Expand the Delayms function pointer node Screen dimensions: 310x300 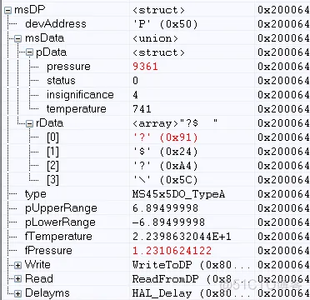18,293
